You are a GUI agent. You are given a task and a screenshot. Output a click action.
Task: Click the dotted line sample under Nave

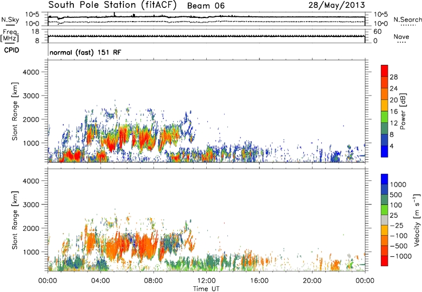click(x=401, y=42)
